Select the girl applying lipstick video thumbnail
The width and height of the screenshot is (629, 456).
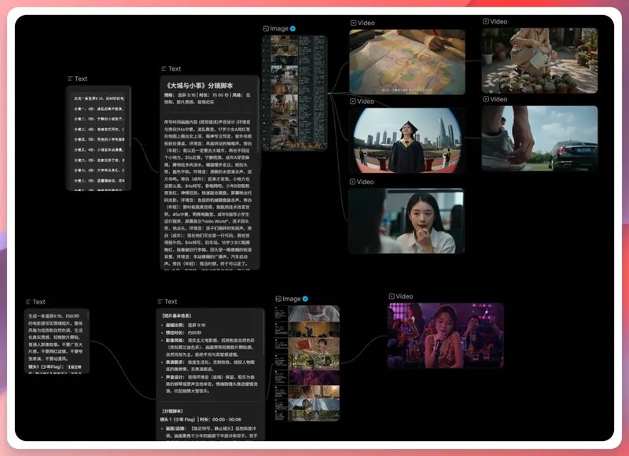pyautogui.click(x=406, y=221)
